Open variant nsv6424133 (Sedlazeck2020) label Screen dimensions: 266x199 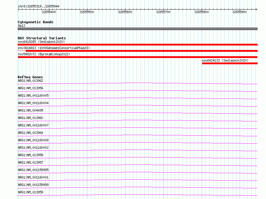point(225,60)
